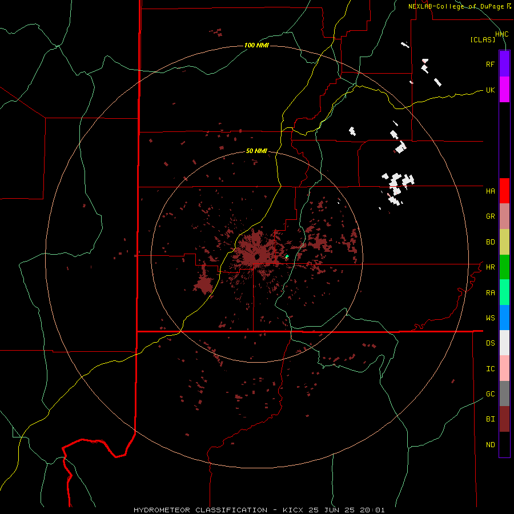Click the KICX radar site identifier

(294, 510)
